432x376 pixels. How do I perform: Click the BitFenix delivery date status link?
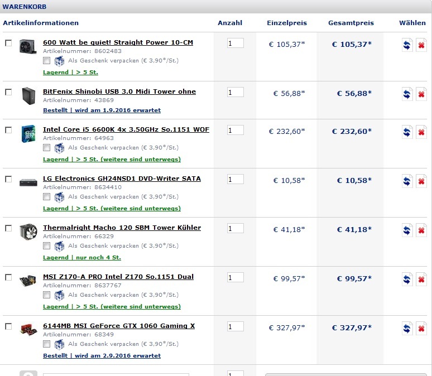102,110
